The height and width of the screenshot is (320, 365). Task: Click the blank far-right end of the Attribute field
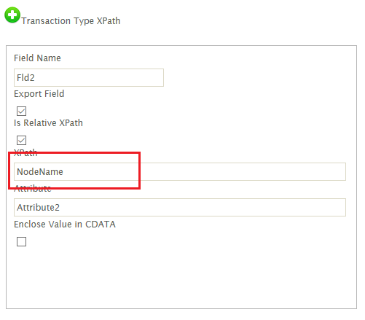click(x=335, y=207)
